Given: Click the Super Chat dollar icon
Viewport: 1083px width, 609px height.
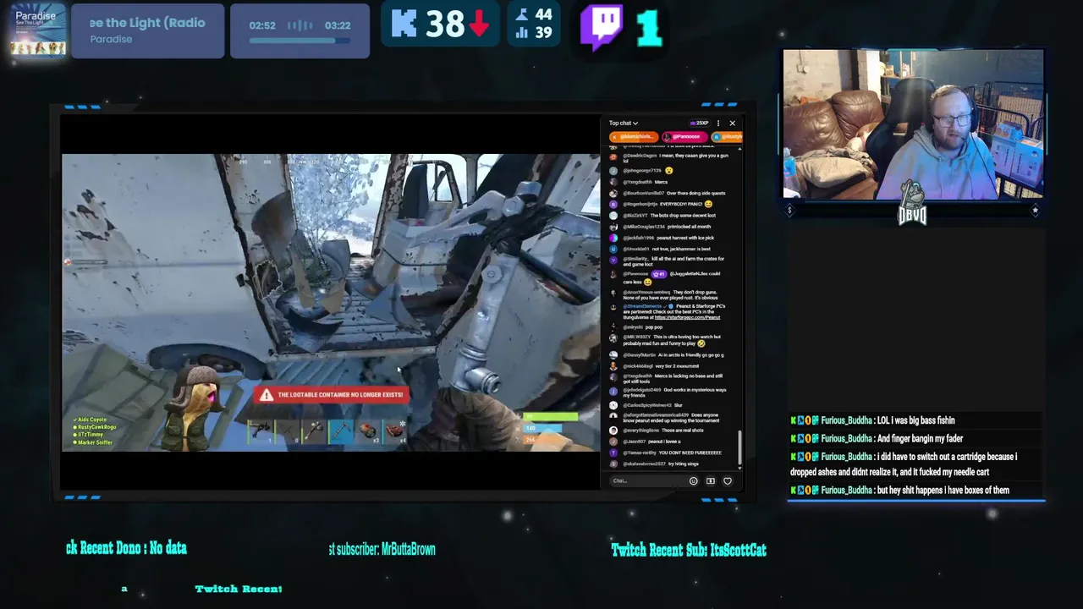Looking at the screenshot, I should pyautogui.click(x=710, y=481).
